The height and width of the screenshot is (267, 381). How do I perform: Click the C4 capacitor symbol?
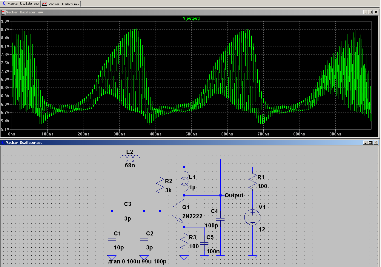tap(220, 219)
